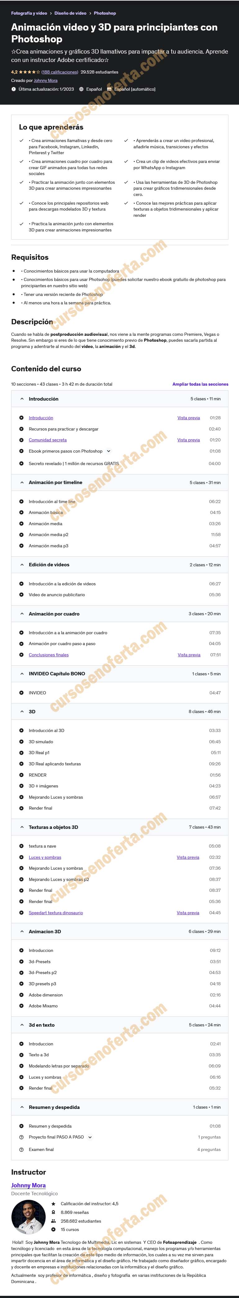Click the question icon beside Examen final
239x1298 pixels.
point(21,1149)
